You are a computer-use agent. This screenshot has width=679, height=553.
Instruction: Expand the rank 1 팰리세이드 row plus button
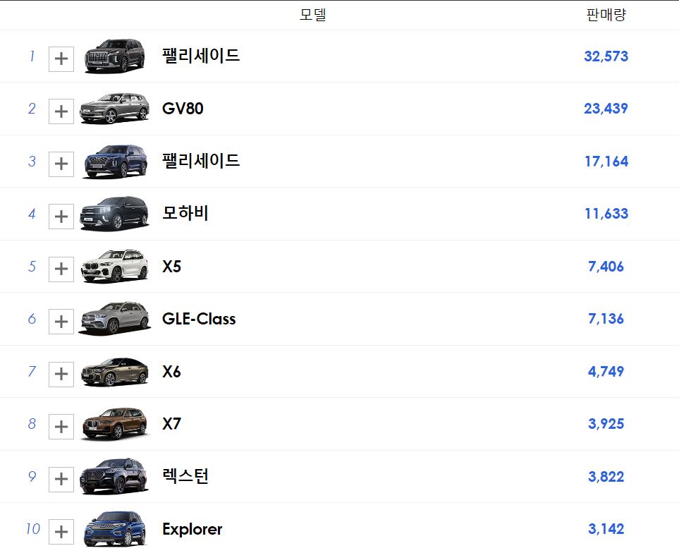(61, 59)
